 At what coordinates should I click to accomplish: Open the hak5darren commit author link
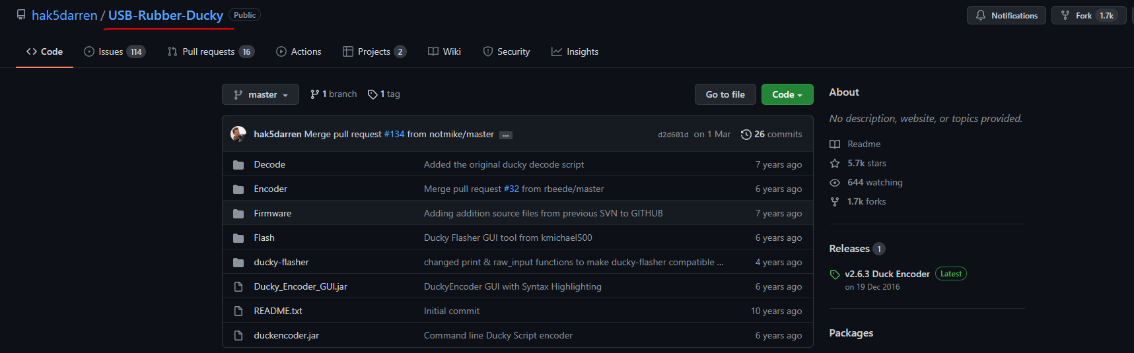tap(277, 134)
